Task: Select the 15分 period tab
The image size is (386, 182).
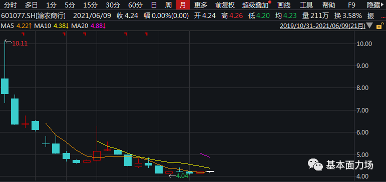Action: point(90,4)
